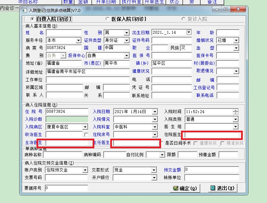Expand the 投保中心 dropdown
The width and height of the screenshot is (267, 203).
point(127,56)
